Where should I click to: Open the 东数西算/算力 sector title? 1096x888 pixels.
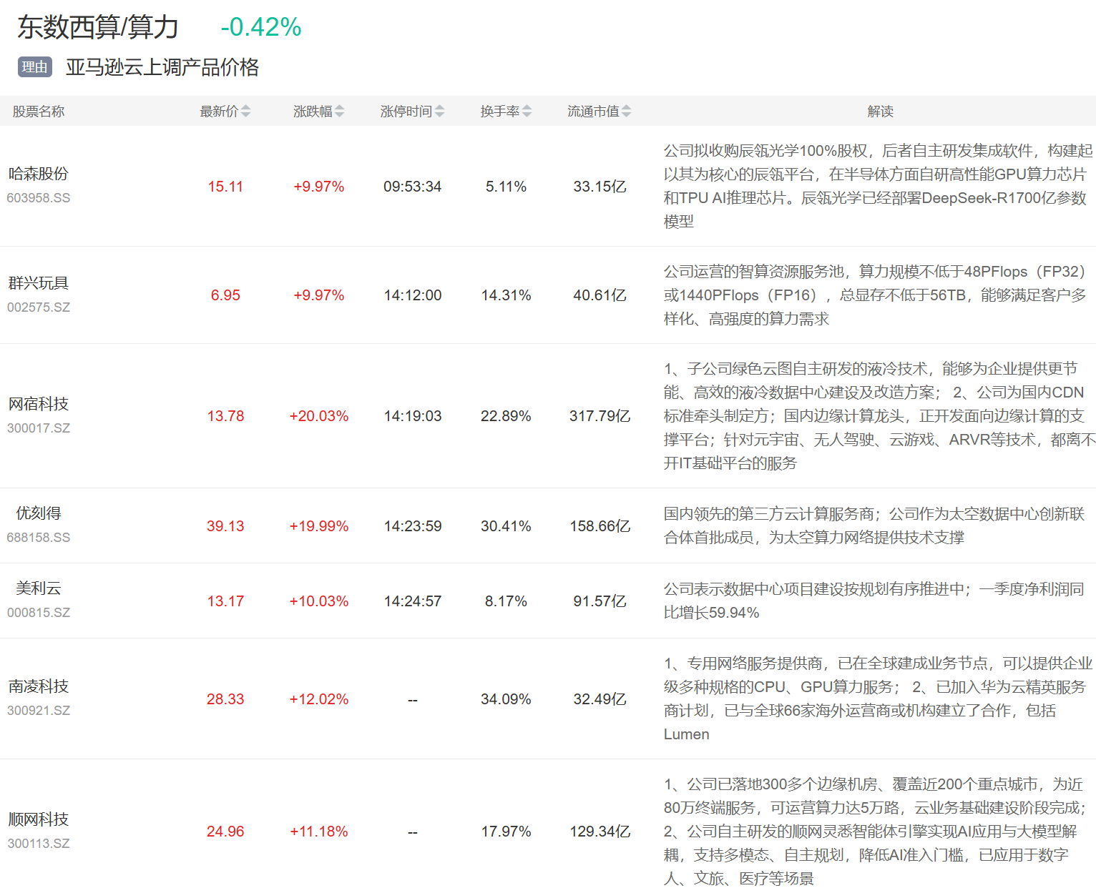tap(98, 27)
